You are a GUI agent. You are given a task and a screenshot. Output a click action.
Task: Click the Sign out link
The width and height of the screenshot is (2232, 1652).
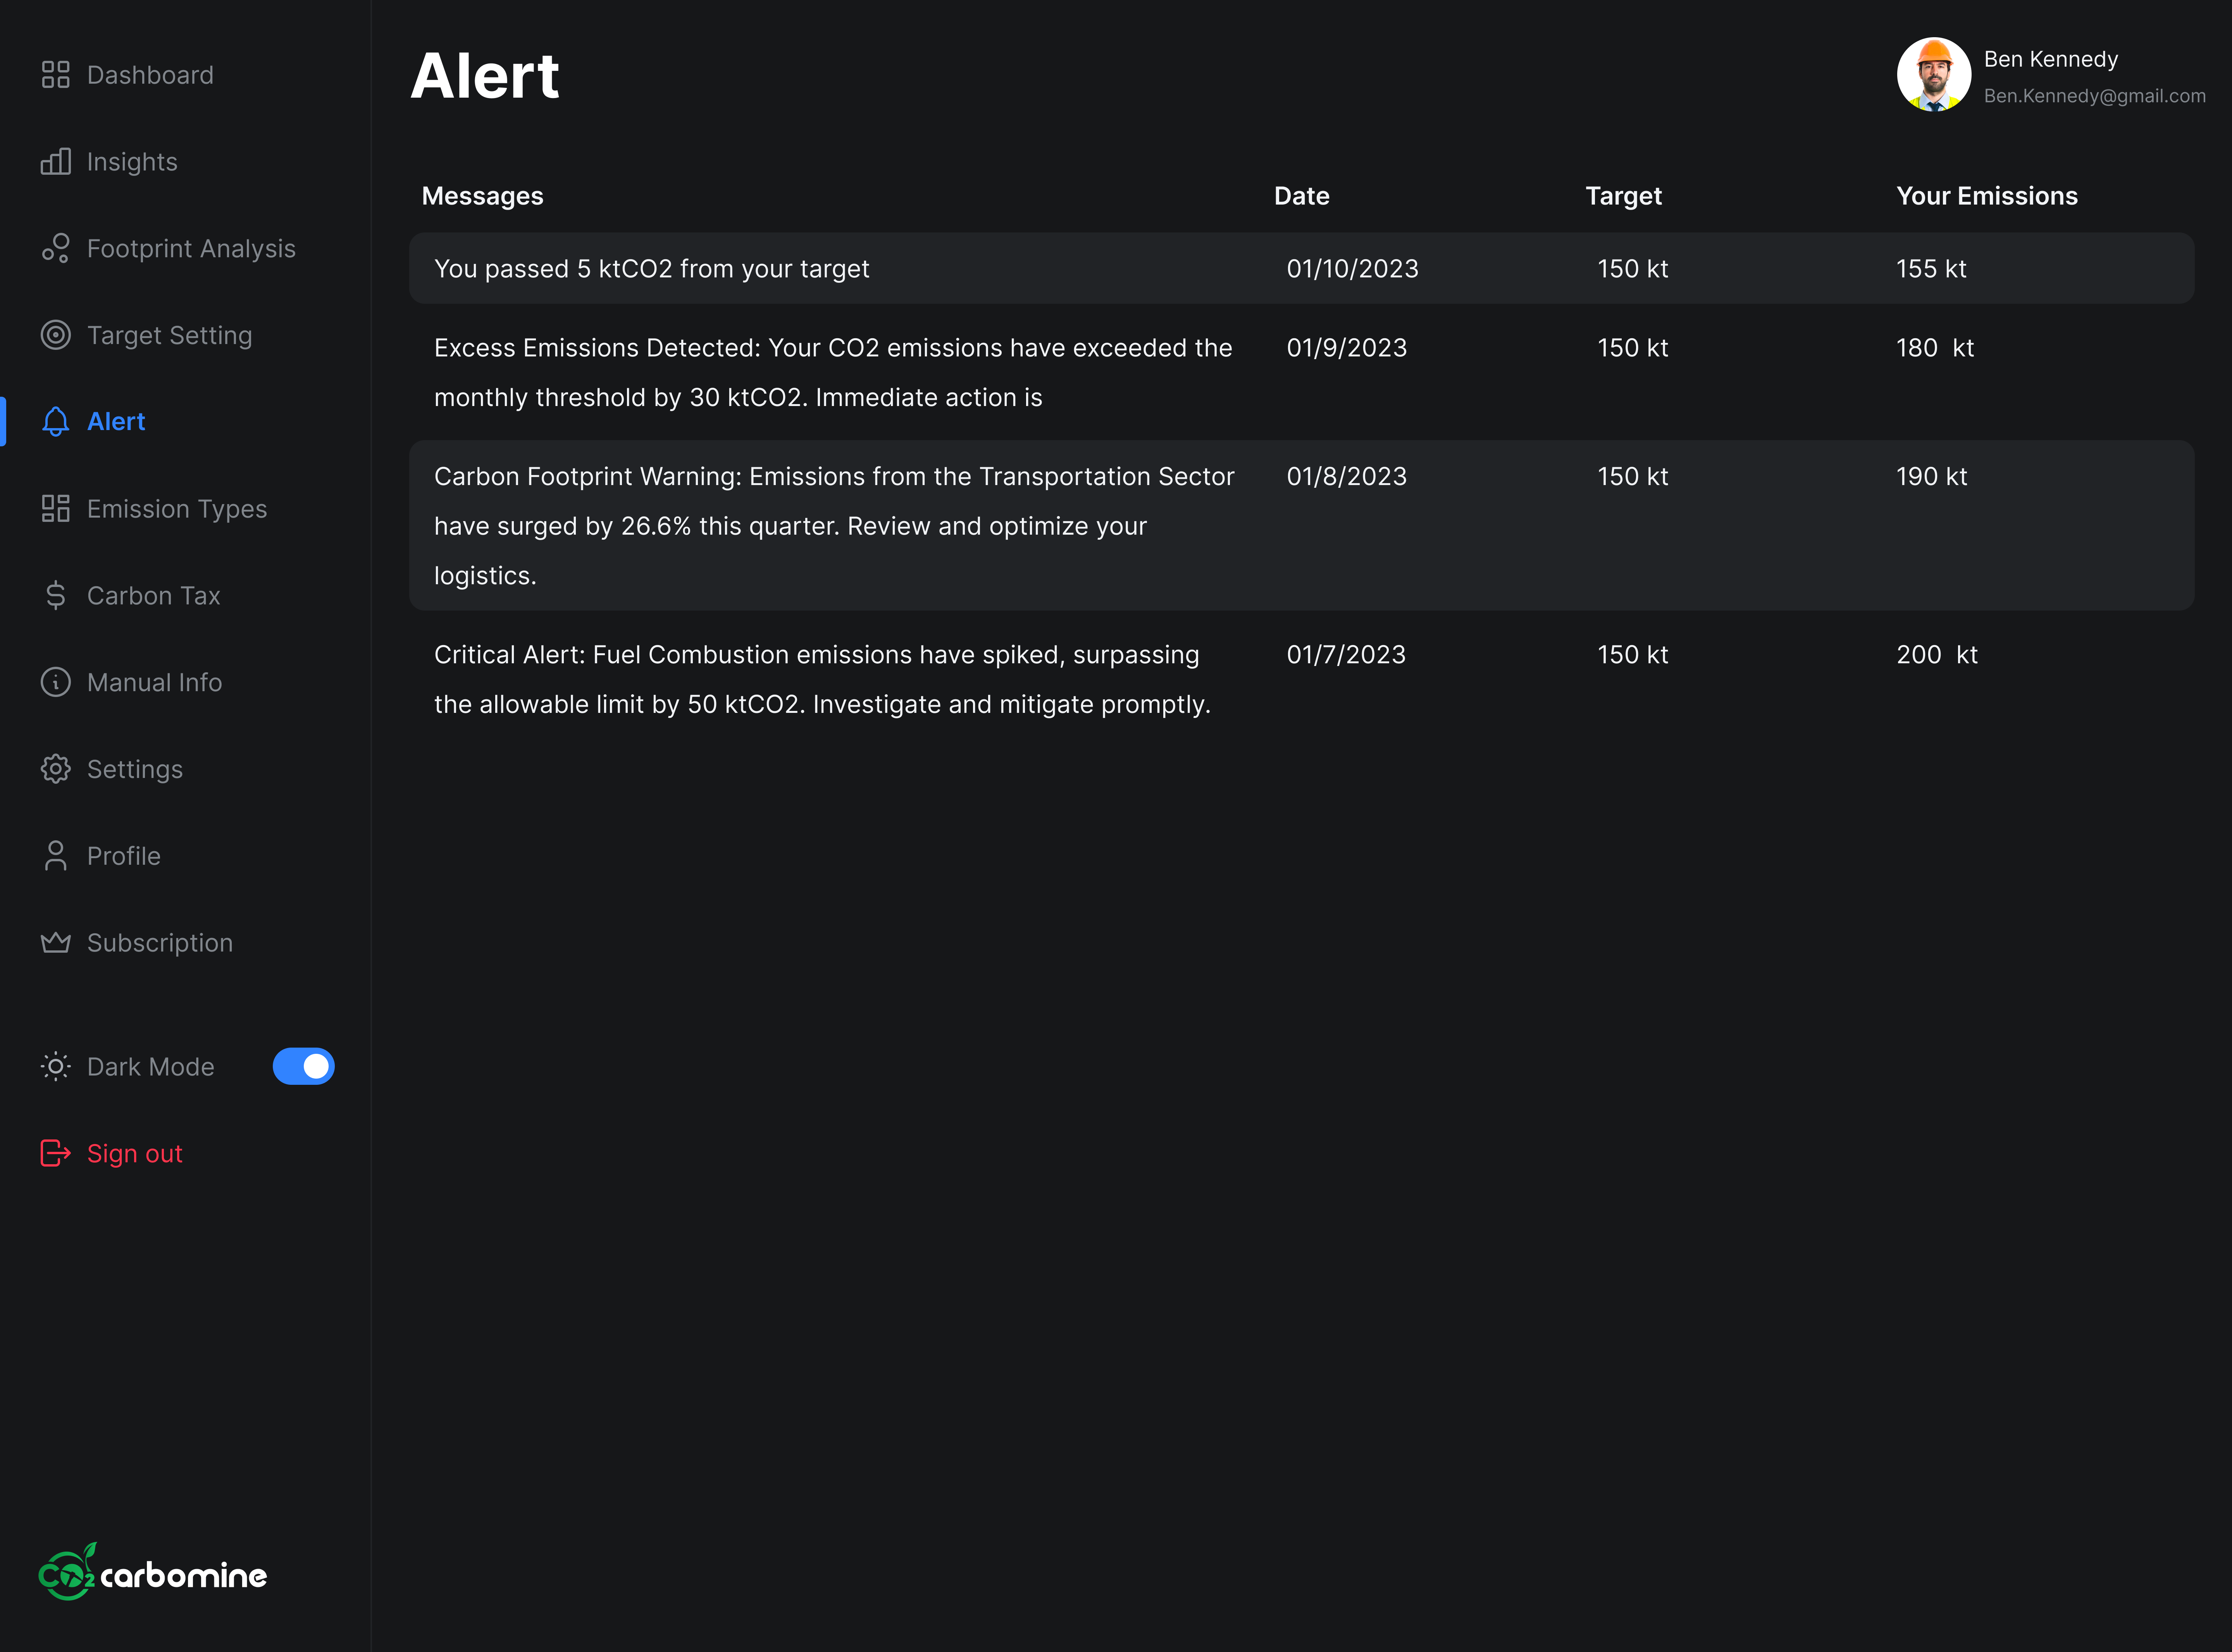coord(134,1153)
